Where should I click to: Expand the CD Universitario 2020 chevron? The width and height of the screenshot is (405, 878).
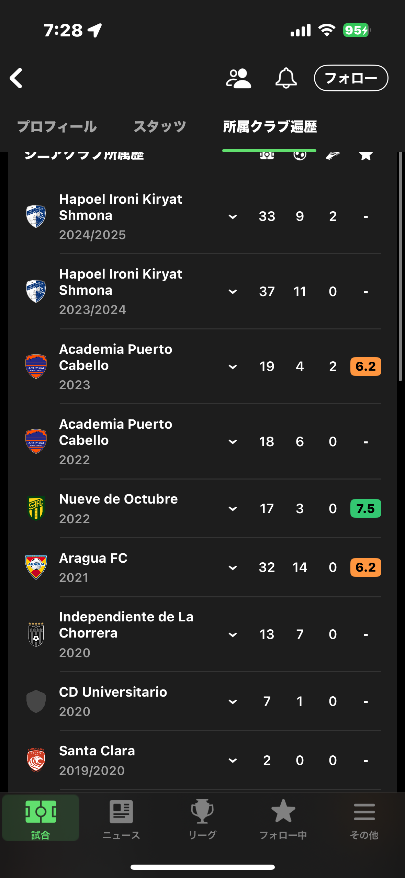pyautogui.click(x=233, y=701)
